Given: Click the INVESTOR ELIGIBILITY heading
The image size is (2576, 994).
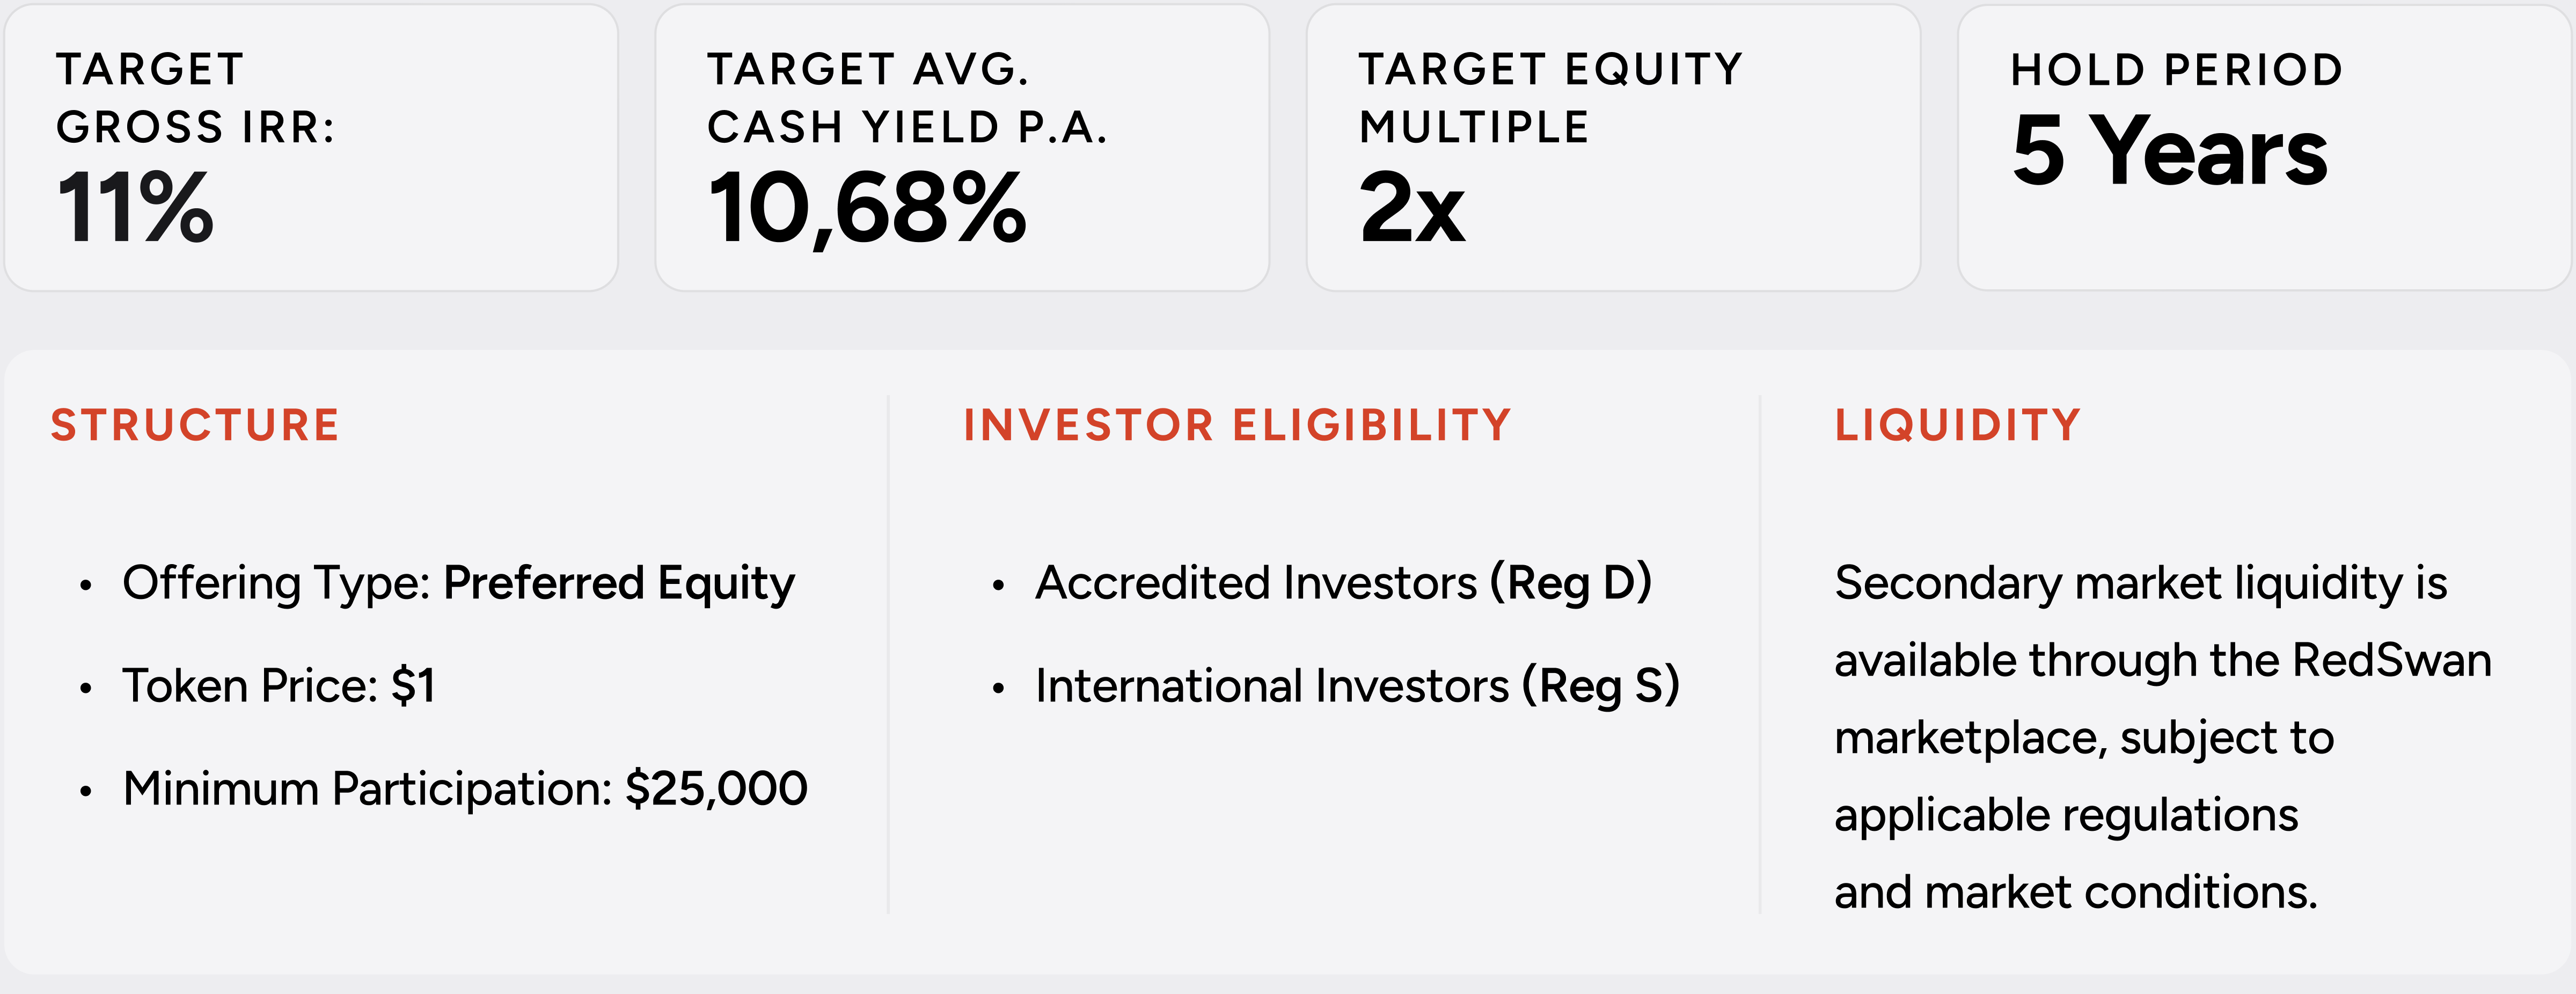Looking at the screenshot, I should click(1237, 425).
